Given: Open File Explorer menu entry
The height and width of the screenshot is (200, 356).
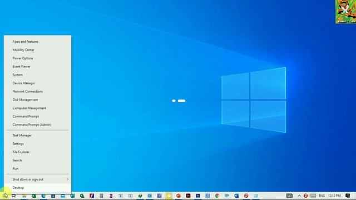Looking at the screenshot, I should (37, 152).
